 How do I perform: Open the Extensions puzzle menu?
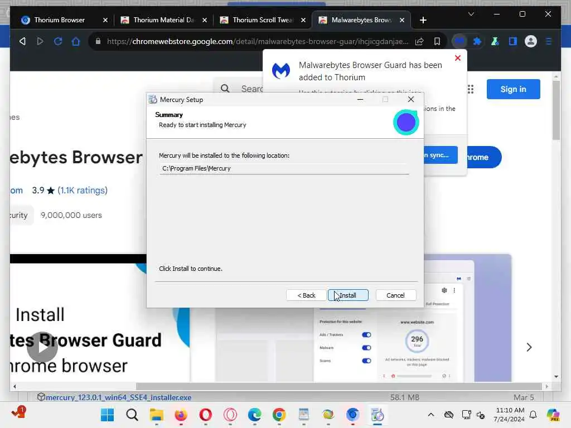(477, 41)
